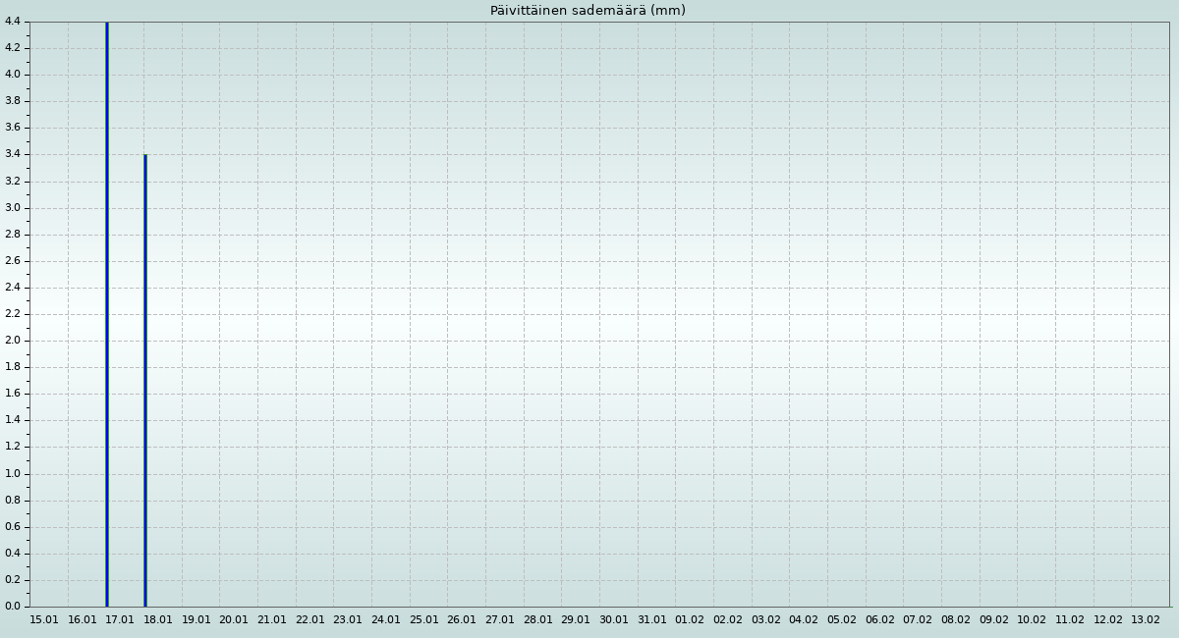The width and height of the screenshot is (1179, 638).
Task: Select the 2.2 y-axis tick label
Action: tap(13, 314)
